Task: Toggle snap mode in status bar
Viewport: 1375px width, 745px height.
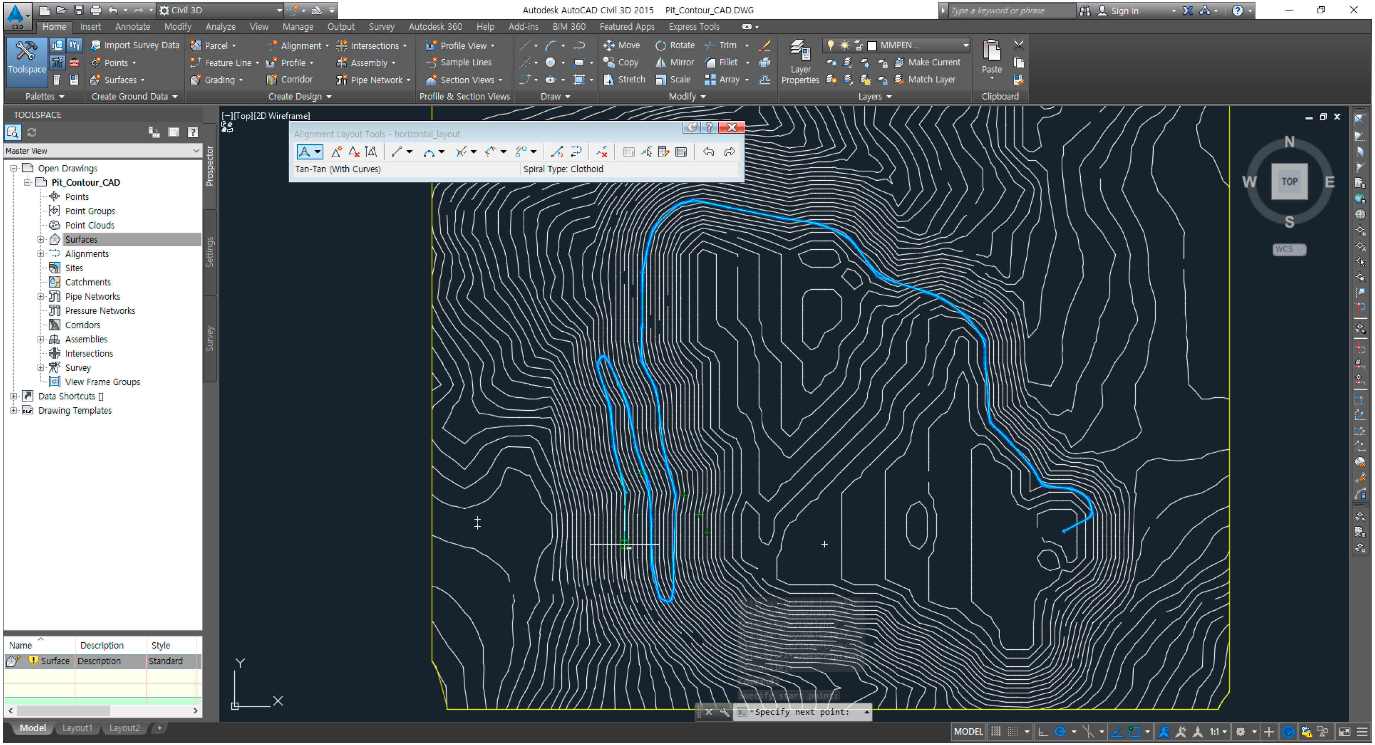Action: pyautogui.click(x=1013, y=732)
